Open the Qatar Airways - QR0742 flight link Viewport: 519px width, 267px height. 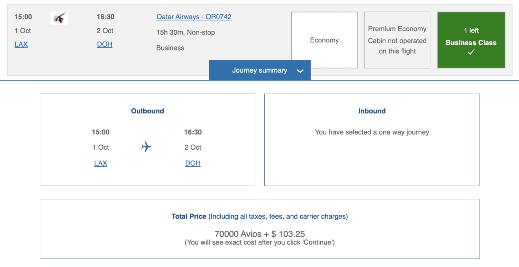(x=194, y=17)
